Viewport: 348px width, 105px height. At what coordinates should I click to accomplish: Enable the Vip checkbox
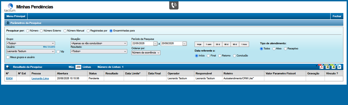(x=58, y=52)
